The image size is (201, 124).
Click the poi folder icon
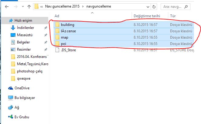[x=57, y=44]
